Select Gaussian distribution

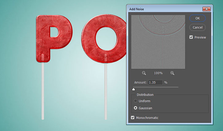point(135,108)
